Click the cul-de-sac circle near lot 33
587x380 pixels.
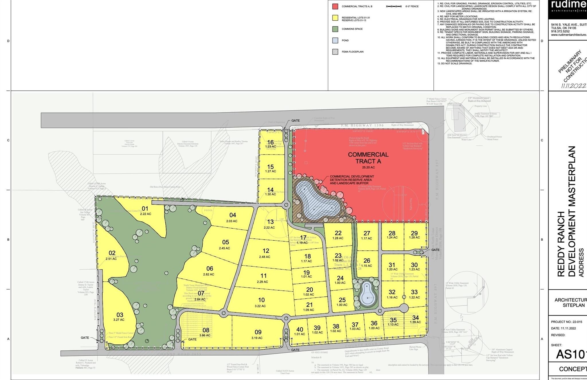click(404, 308)
